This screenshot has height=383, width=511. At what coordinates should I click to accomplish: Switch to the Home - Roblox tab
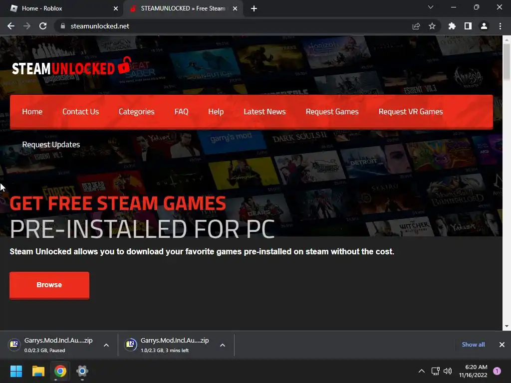pyautogui.click(x=61, y=8)
